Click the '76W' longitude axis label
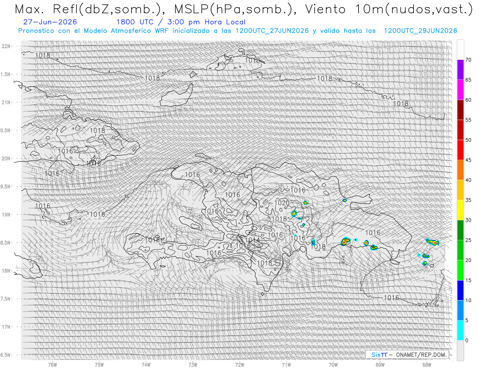 (52, 364)
